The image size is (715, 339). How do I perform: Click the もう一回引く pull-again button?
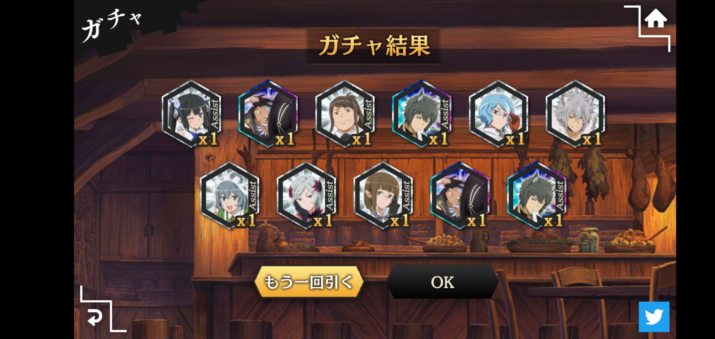pos(309,282)
